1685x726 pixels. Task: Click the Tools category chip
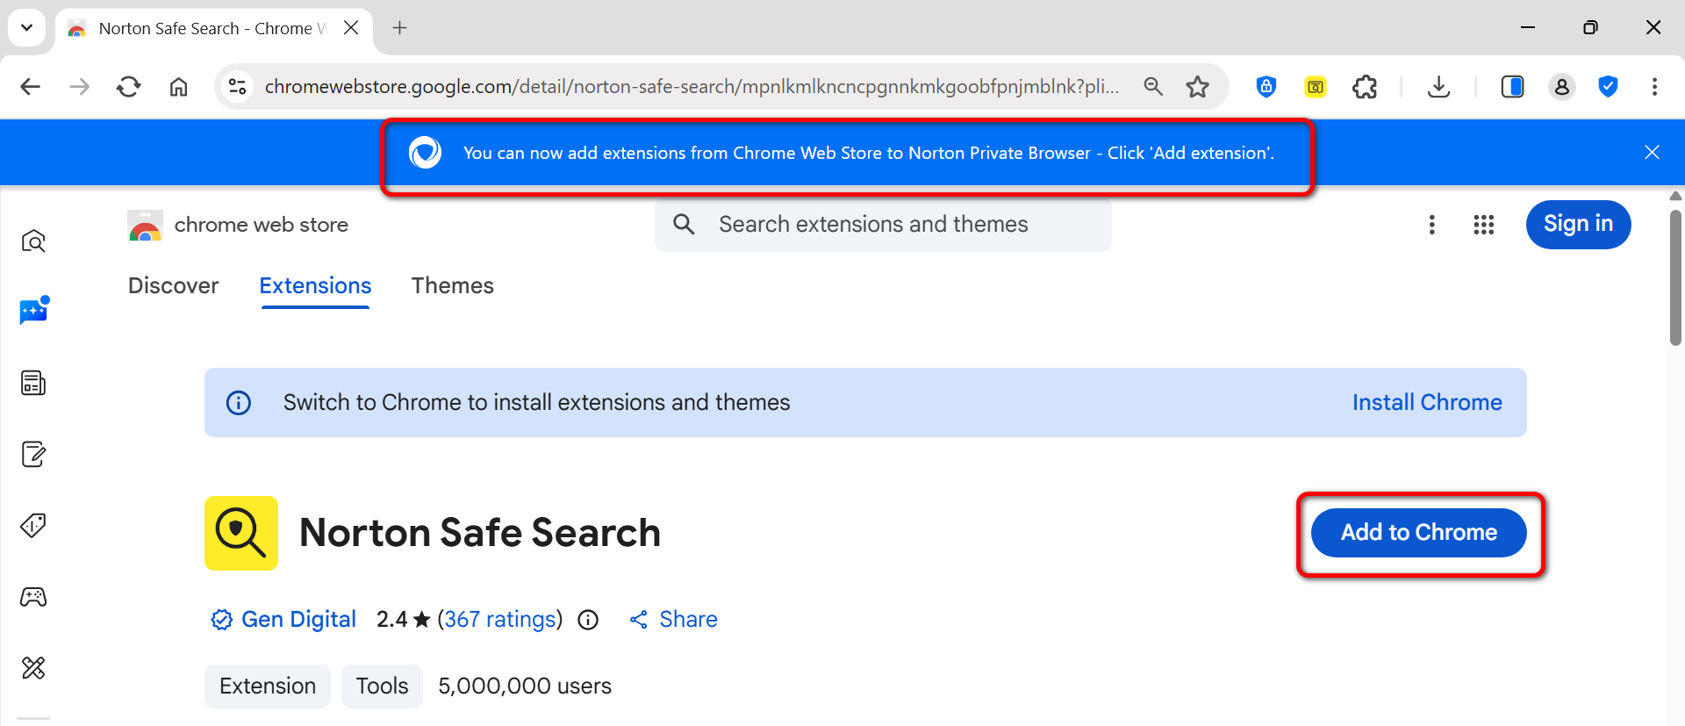382,686
